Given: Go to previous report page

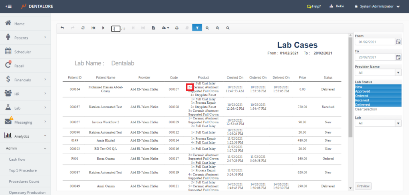Looking at the screenshot, I should pyautogui.click(x=103, y=28).
